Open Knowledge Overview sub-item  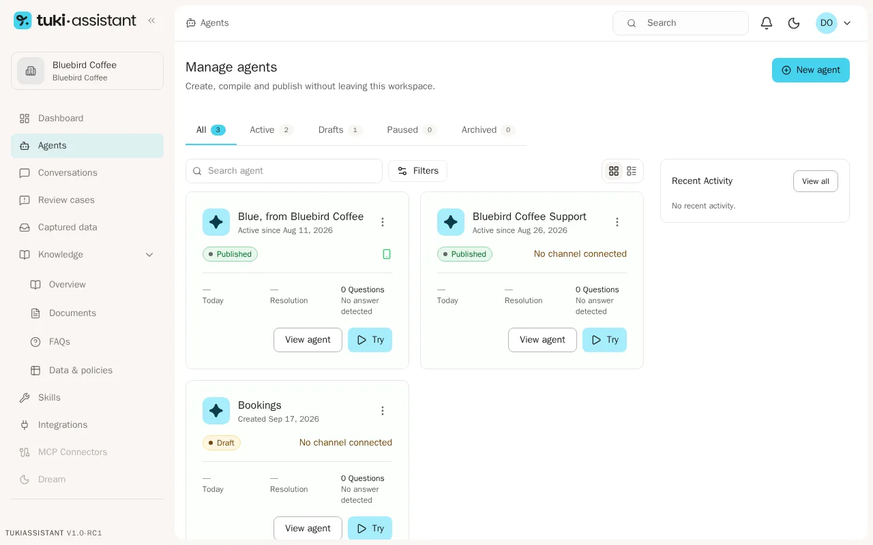(93, 285)
